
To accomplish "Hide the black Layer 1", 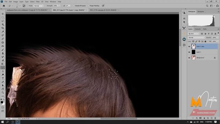I will (189, 52).
